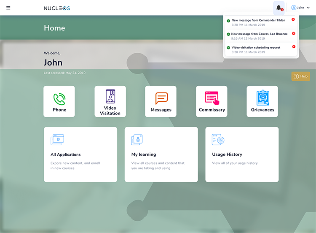Click green arrow icon beside Canvas message
Screen dimensions: 316x233
[x=228, y=34]
